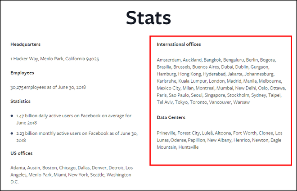297x191 pixels.
Task: Click the Atlanta, Austin, Boston offices line
Action: (x=72, y=168)
